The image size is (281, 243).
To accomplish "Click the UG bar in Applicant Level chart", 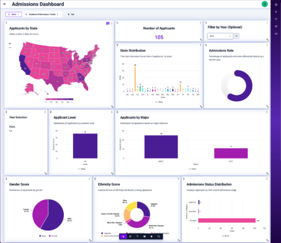I will pyautogui.click(x=85, y=146).
